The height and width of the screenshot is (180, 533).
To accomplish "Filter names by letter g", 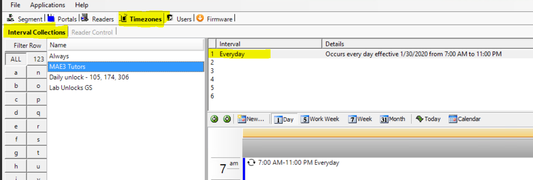I will 16,153.
